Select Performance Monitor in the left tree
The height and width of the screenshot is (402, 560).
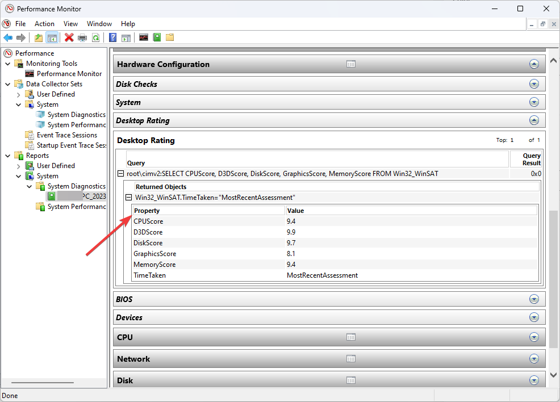click(x=68, y=73)
